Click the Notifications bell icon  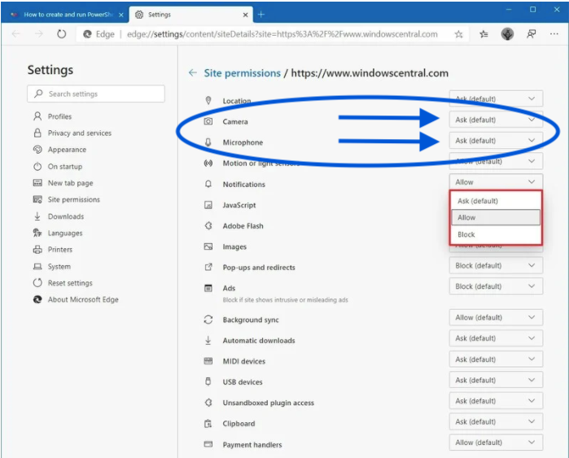pyautogui.click(x=208, y=184)
